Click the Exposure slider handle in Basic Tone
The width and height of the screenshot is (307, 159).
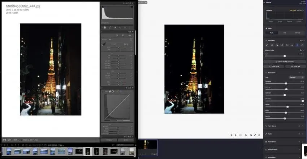coord(286,83)
